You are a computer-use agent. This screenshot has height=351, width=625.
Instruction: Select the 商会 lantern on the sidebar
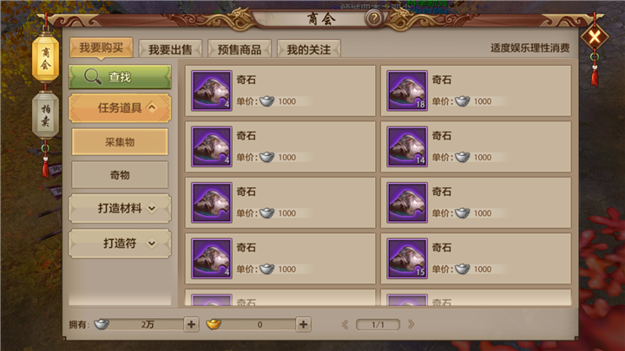click(45, 59)
